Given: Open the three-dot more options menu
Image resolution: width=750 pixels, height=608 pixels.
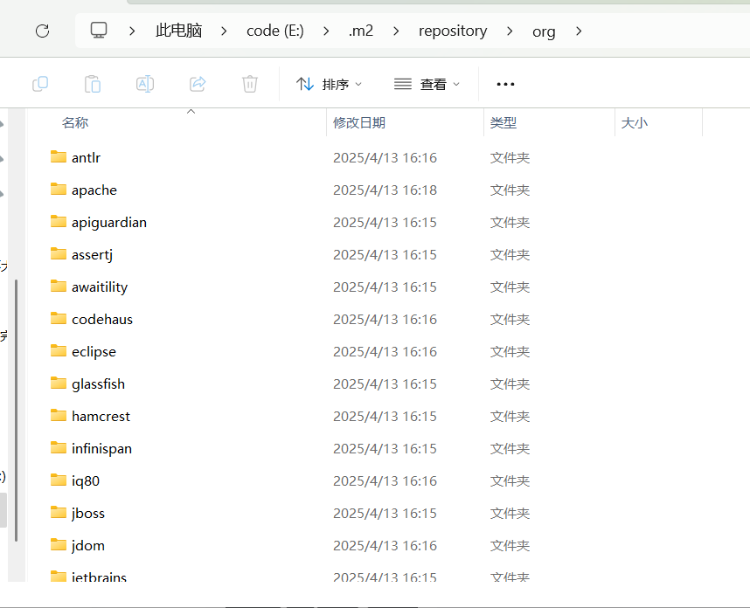Looking at the screenshot, I should 505,84.
